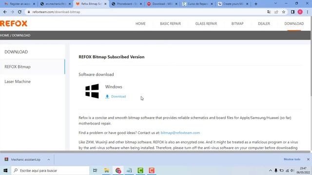Open the BITMAP menu item
Image resolution: width=312 pixels, height=175 pixels.
point(237,24)
